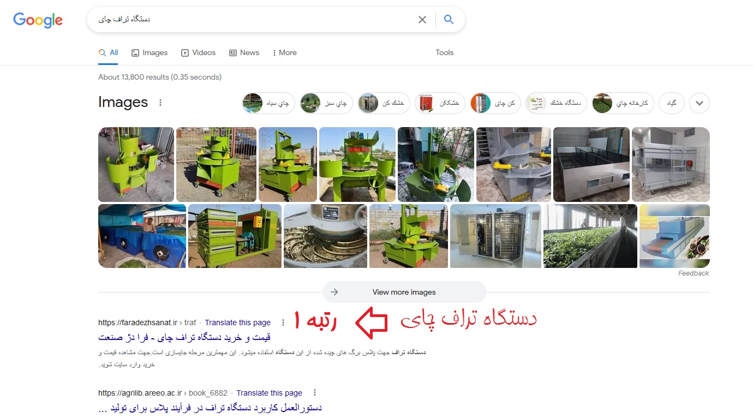Open first green machine image thumbnail
Viewport: 753px width, 418px height.
(136, 164)
